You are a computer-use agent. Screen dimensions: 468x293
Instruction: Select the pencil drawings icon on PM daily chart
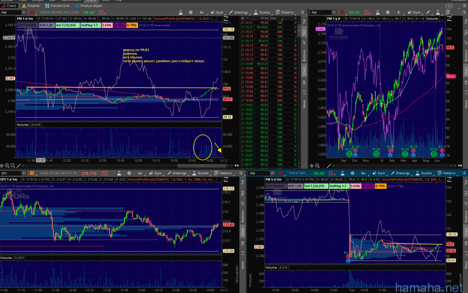click(x=428, y=12)
